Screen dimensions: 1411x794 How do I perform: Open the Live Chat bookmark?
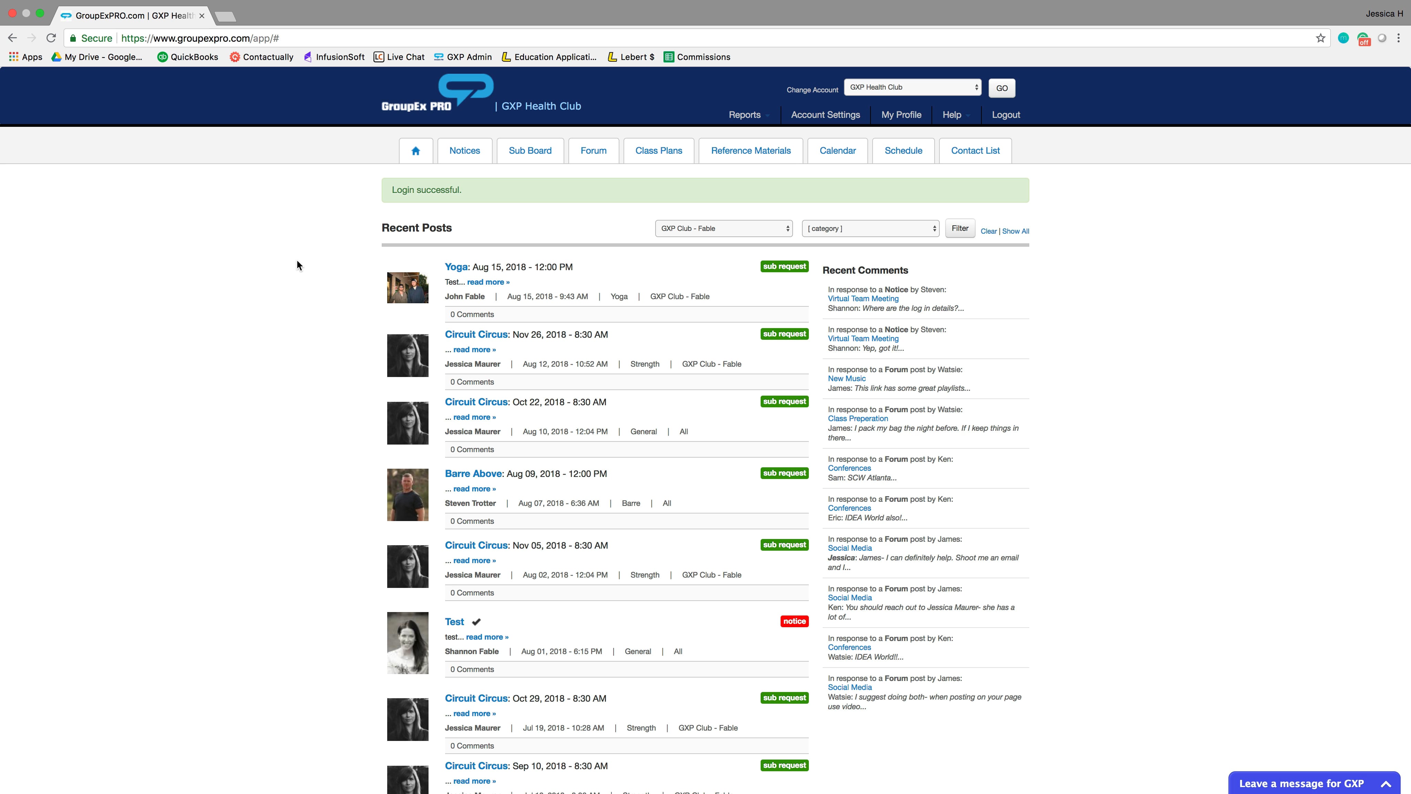pyautogui.click(x=399, y=57)
